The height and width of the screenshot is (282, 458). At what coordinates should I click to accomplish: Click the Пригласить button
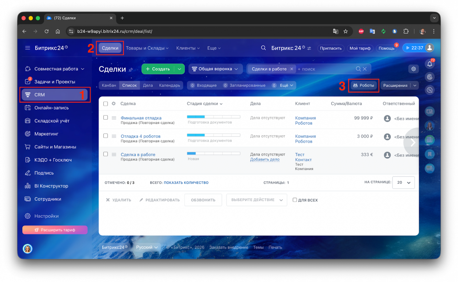tap(331, 48)
